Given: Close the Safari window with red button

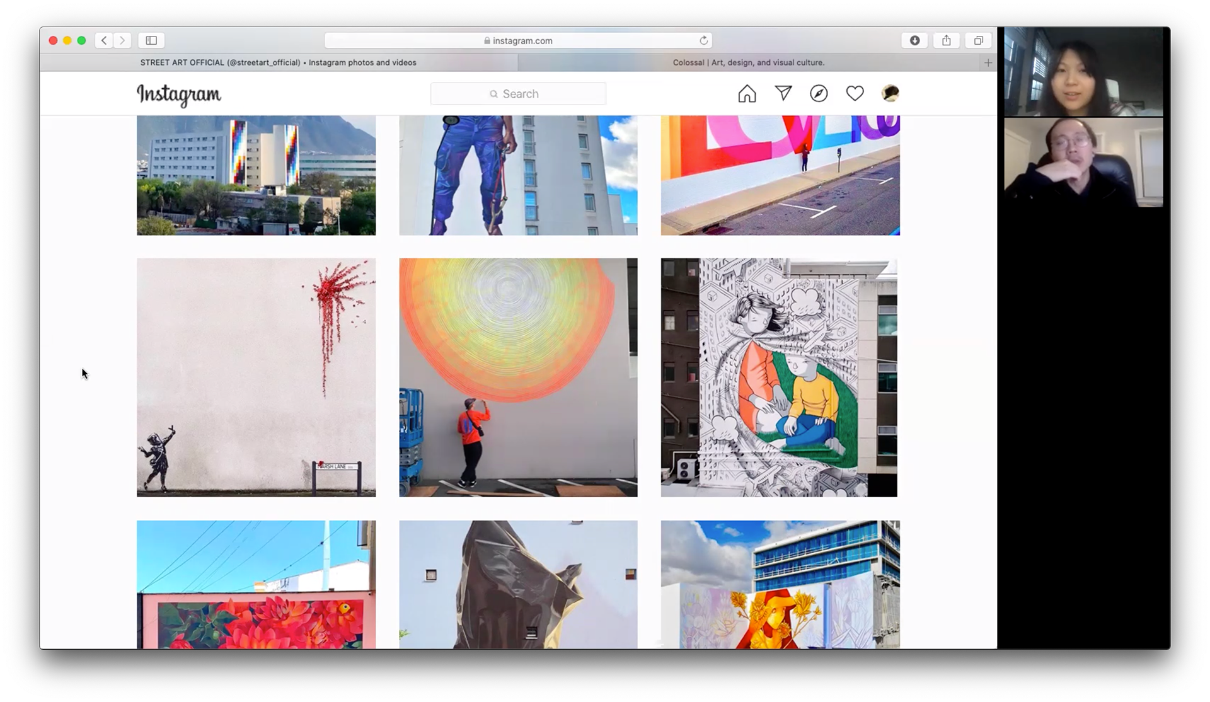Looking at the screenshot, I should pyautogui.click(x=53, y=40).
